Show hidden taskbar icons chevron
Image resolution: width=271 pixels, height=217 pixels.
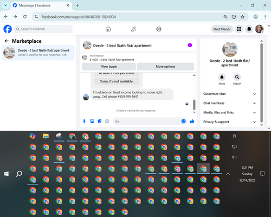coord(228,174)
